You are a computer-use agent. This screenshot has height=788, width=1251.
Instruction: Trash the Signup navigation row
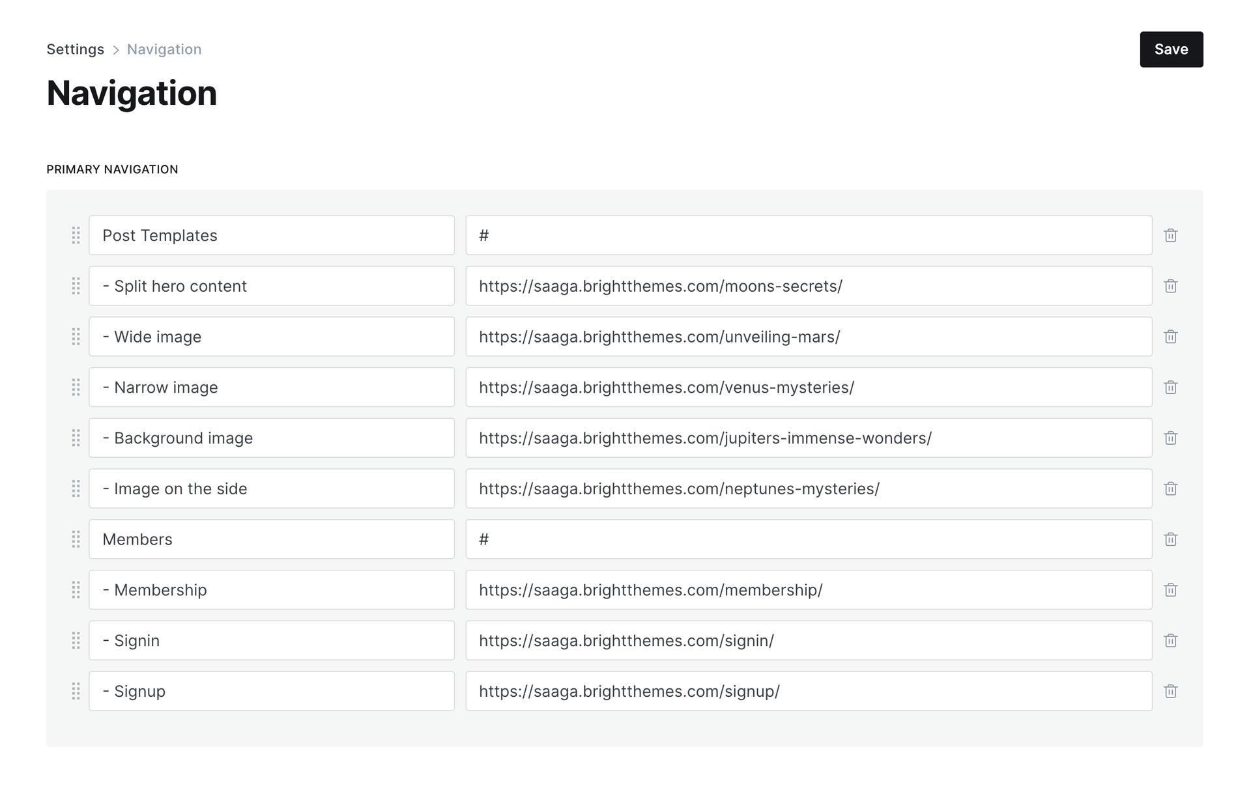click(1171, 691)
